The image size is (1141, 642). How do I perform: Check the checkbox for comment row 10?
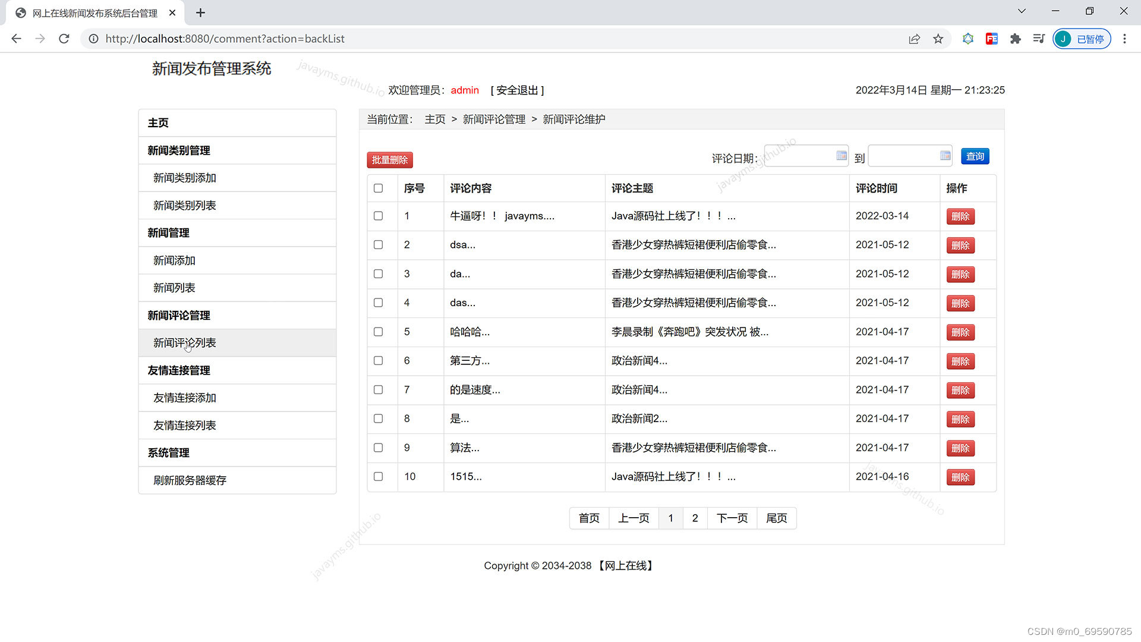coord(378,476)
